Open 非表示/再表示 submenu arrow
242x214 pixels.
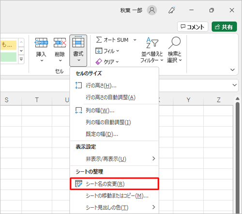153,159
